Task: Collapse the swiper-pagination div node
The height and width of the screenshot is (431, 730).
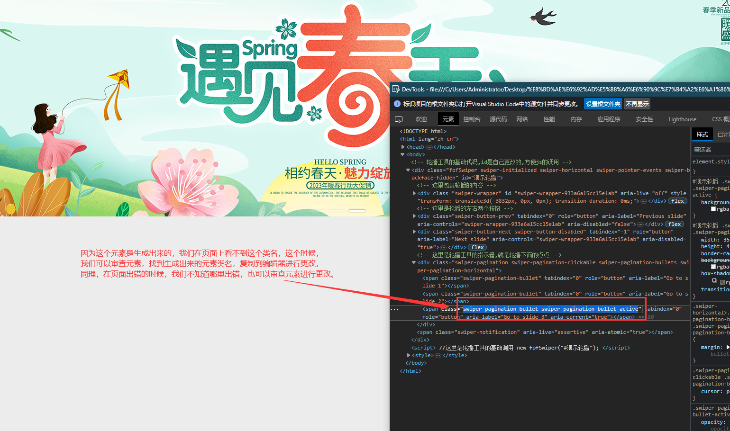Action: 414,262
